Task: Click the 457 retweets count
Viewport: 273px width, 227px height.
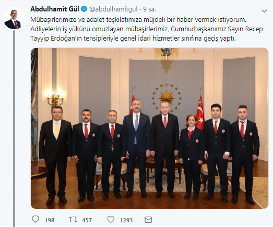Action: (x=87, y=220)
